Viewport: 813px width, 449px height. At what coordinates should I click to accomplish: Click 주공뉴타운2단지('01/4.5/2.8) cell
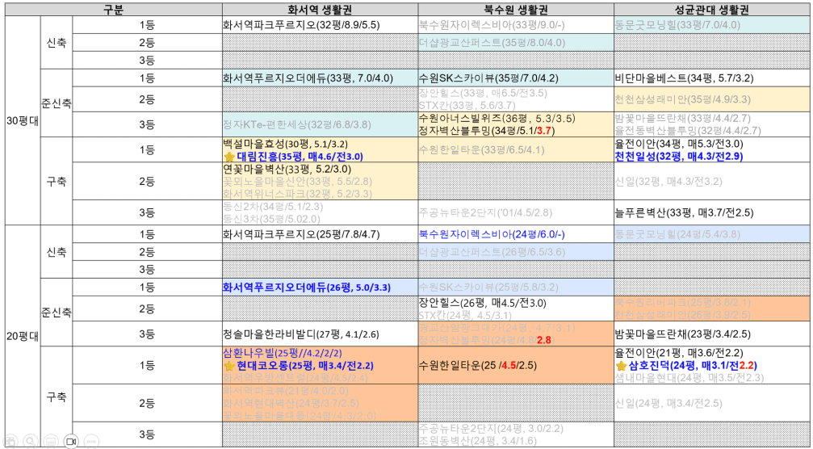coord(516,212)
